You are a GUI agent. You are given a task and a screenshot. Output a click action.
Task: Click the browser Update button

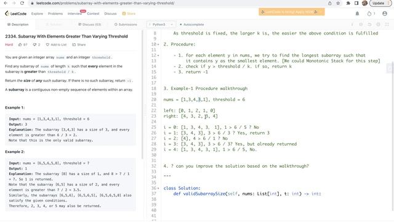(380, 3)
